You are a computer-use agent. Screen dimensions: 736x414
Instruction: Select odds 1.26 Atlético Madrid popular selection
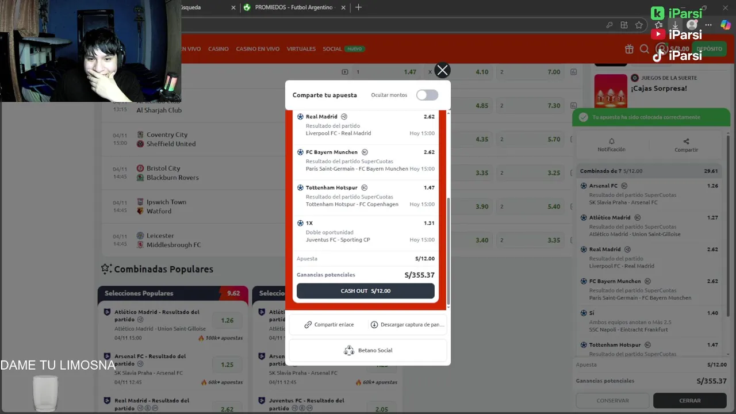pos(227,320)
